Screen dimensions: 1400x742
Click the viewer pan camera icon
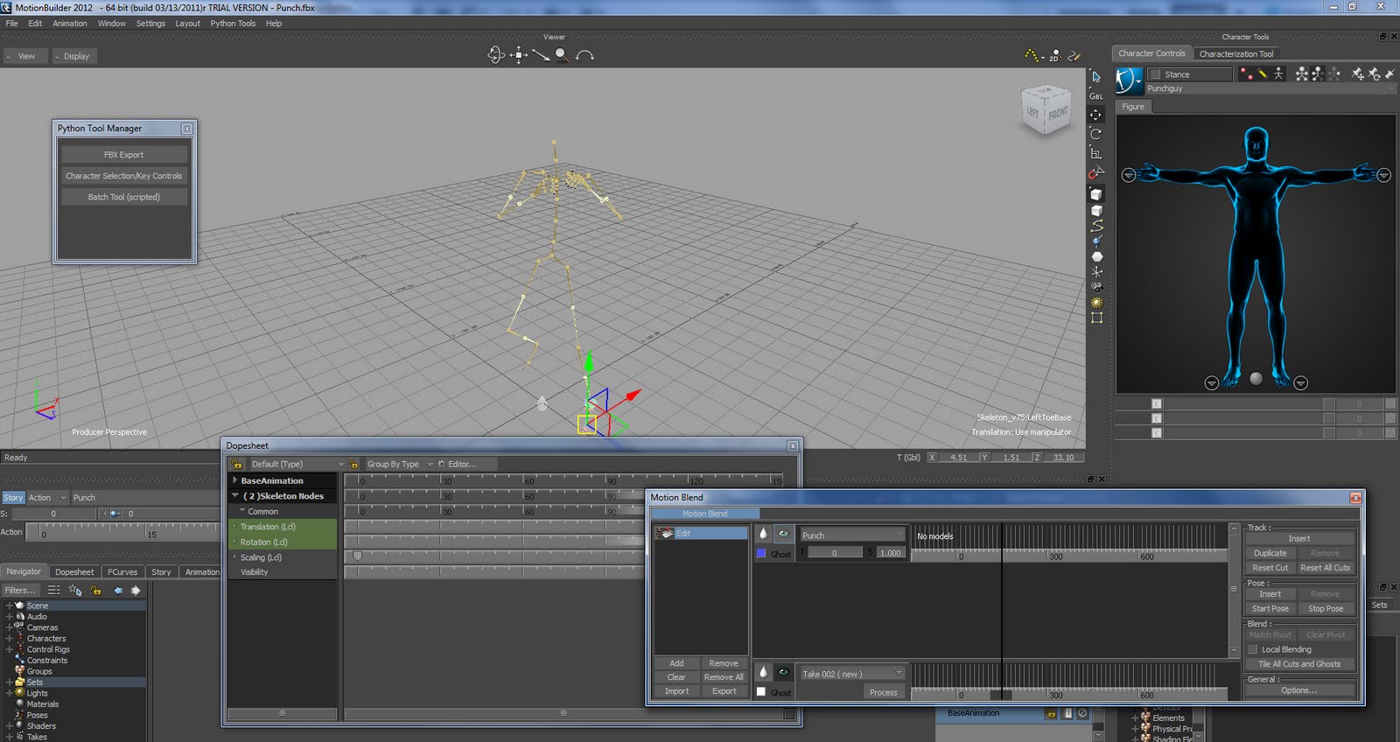[x=519, y=55]
